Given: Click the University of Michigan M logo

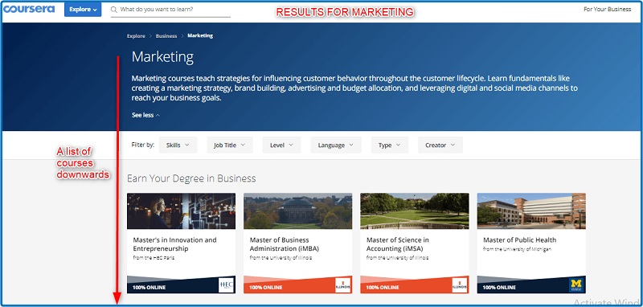Looking at the screenshot, I should (576, 284).
